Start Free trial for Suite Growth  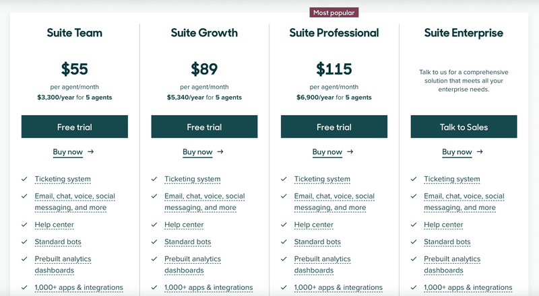(204, 127)
